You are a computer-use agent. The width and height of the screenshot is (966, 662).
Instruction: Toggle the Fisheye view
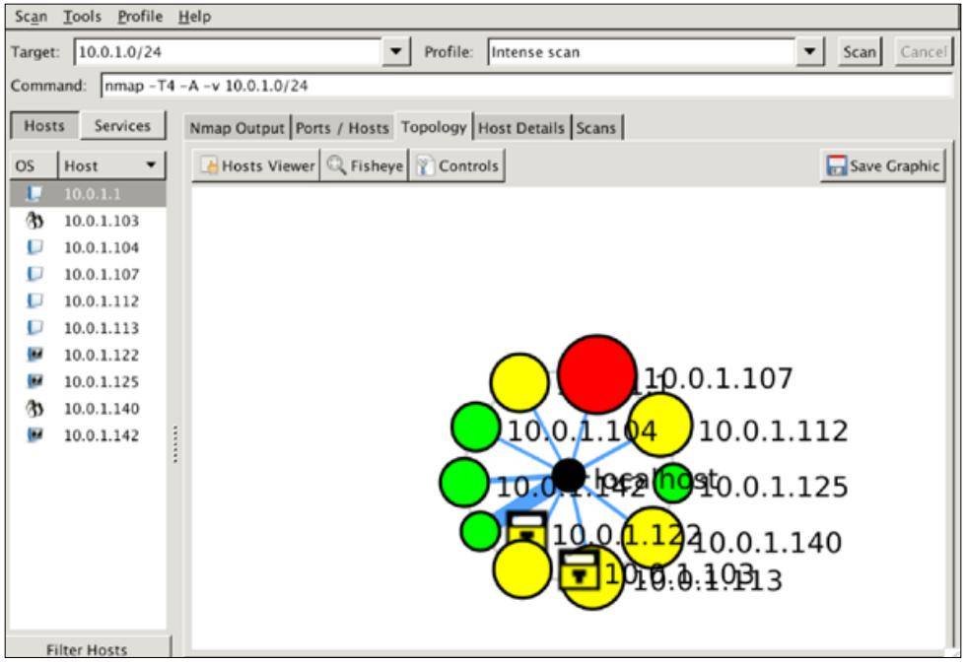pos(365,165)
